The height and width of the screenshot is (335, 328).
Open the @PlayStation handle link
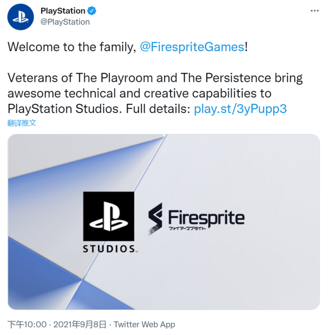click(x=65, y=22)
